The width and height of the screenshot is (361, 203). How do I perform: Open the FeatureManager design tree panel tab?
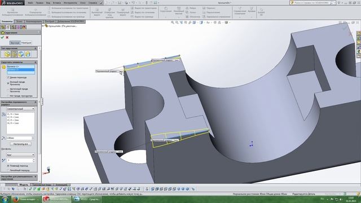tap(3, 27)
